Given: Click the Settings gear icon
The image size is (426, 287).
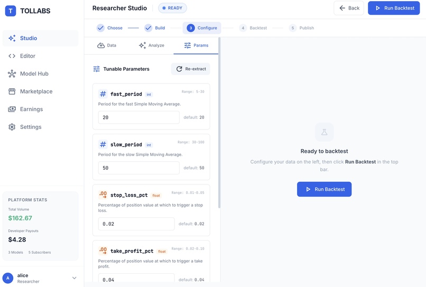Looking at the screenshot, I should click(12, 127).
